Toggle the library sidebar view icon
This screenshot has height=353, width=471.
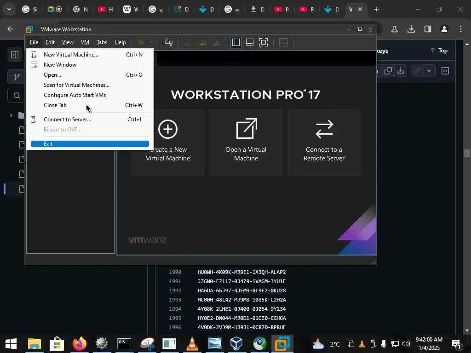(x=236, y=42)
